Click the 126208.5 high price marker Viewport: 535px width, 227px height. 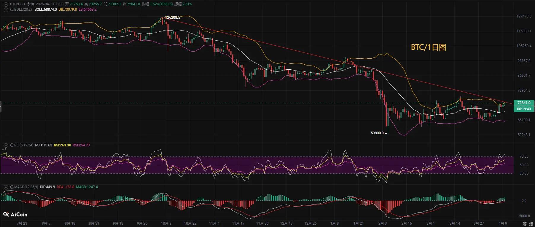(173, 17)
